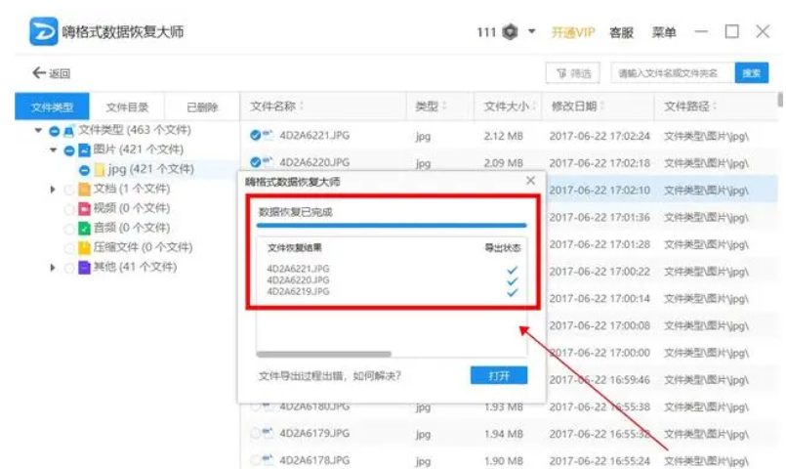This screenshot has height=469, width=786.
Task: Expand the 其他 tree node
Action: pos(53,267)
